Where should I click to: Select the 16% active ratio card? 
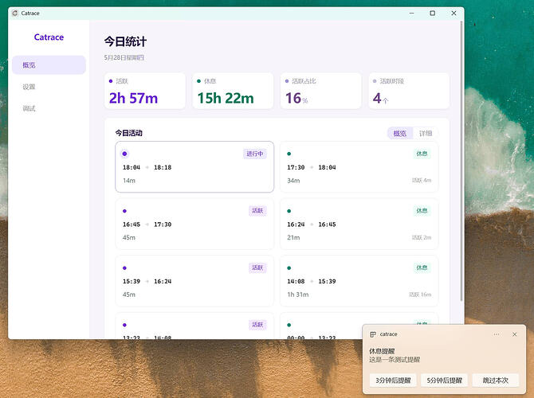(321, 91)
